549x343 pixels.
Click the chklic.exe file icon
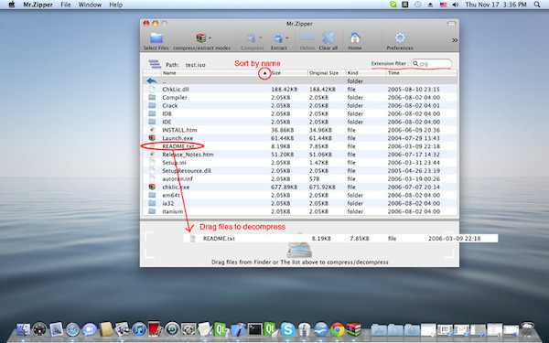tap(152, 187)
